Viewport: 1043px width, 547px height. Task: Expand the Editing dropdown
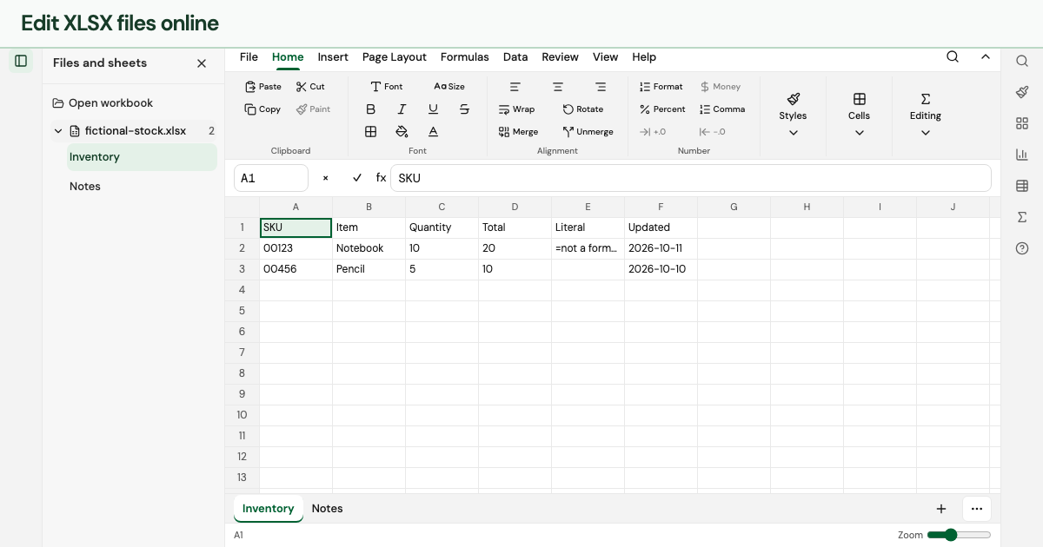[926, 115]
